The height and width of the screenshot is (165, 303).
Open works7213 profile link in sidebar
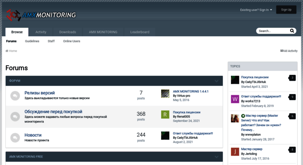[253, 101]
